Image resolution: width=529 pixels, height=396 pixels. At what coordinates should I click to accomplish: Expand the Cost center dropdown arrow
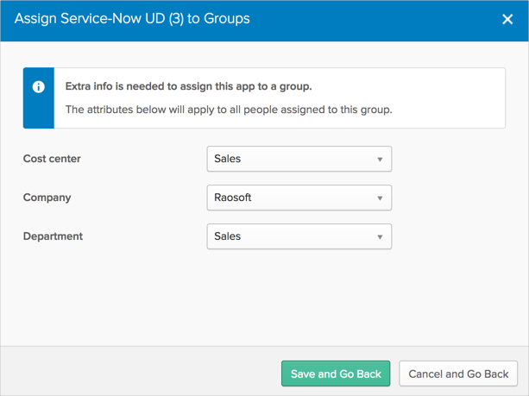[380, 160]
